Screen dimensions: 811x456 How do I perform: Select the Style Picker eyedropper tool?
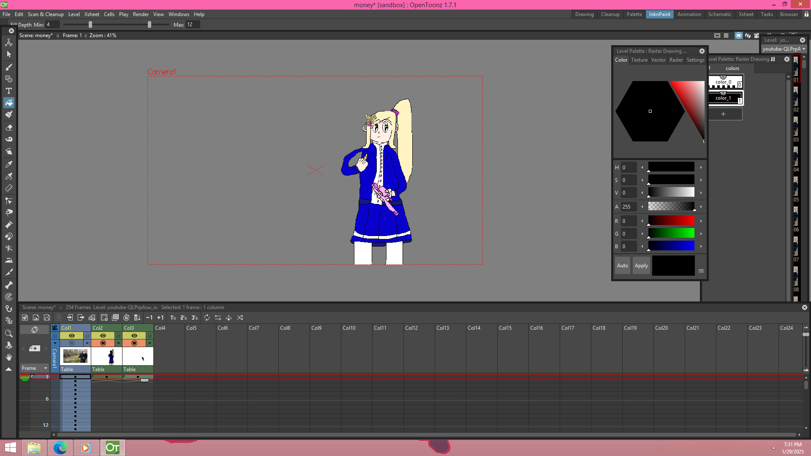[8, 164]
